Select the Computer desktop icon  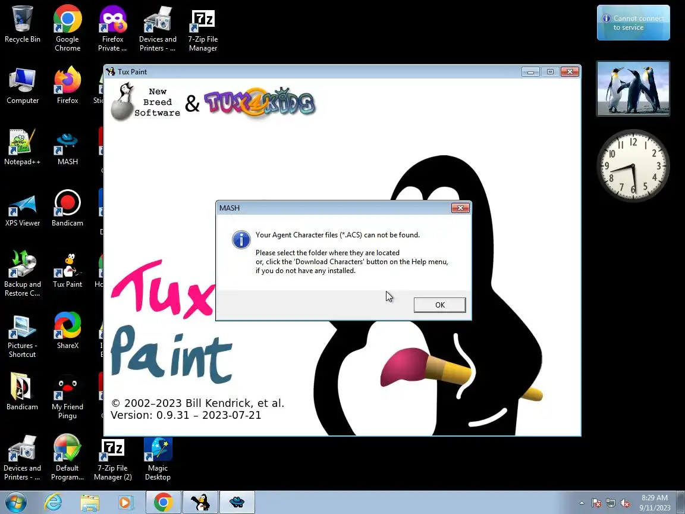(22, 86)
